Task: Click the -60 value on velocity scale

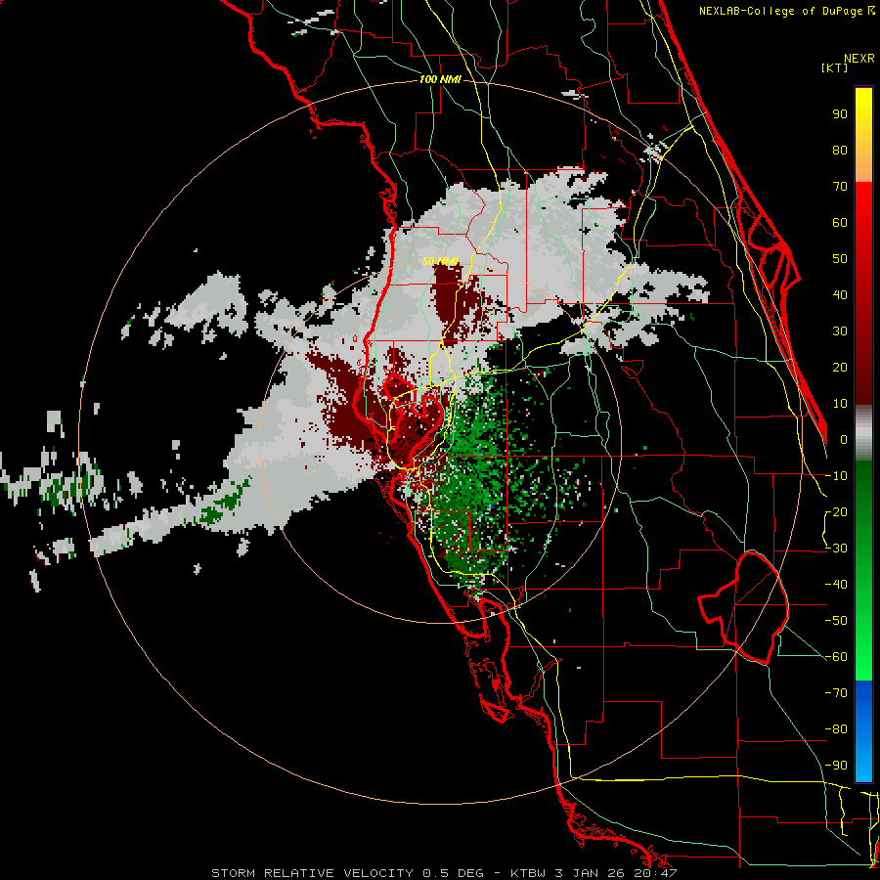Action: click(836, 657)
